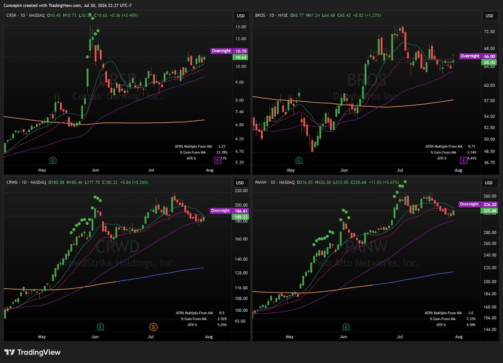
Task: Click the May label on CRWD time axis
Action: point(41,337)
